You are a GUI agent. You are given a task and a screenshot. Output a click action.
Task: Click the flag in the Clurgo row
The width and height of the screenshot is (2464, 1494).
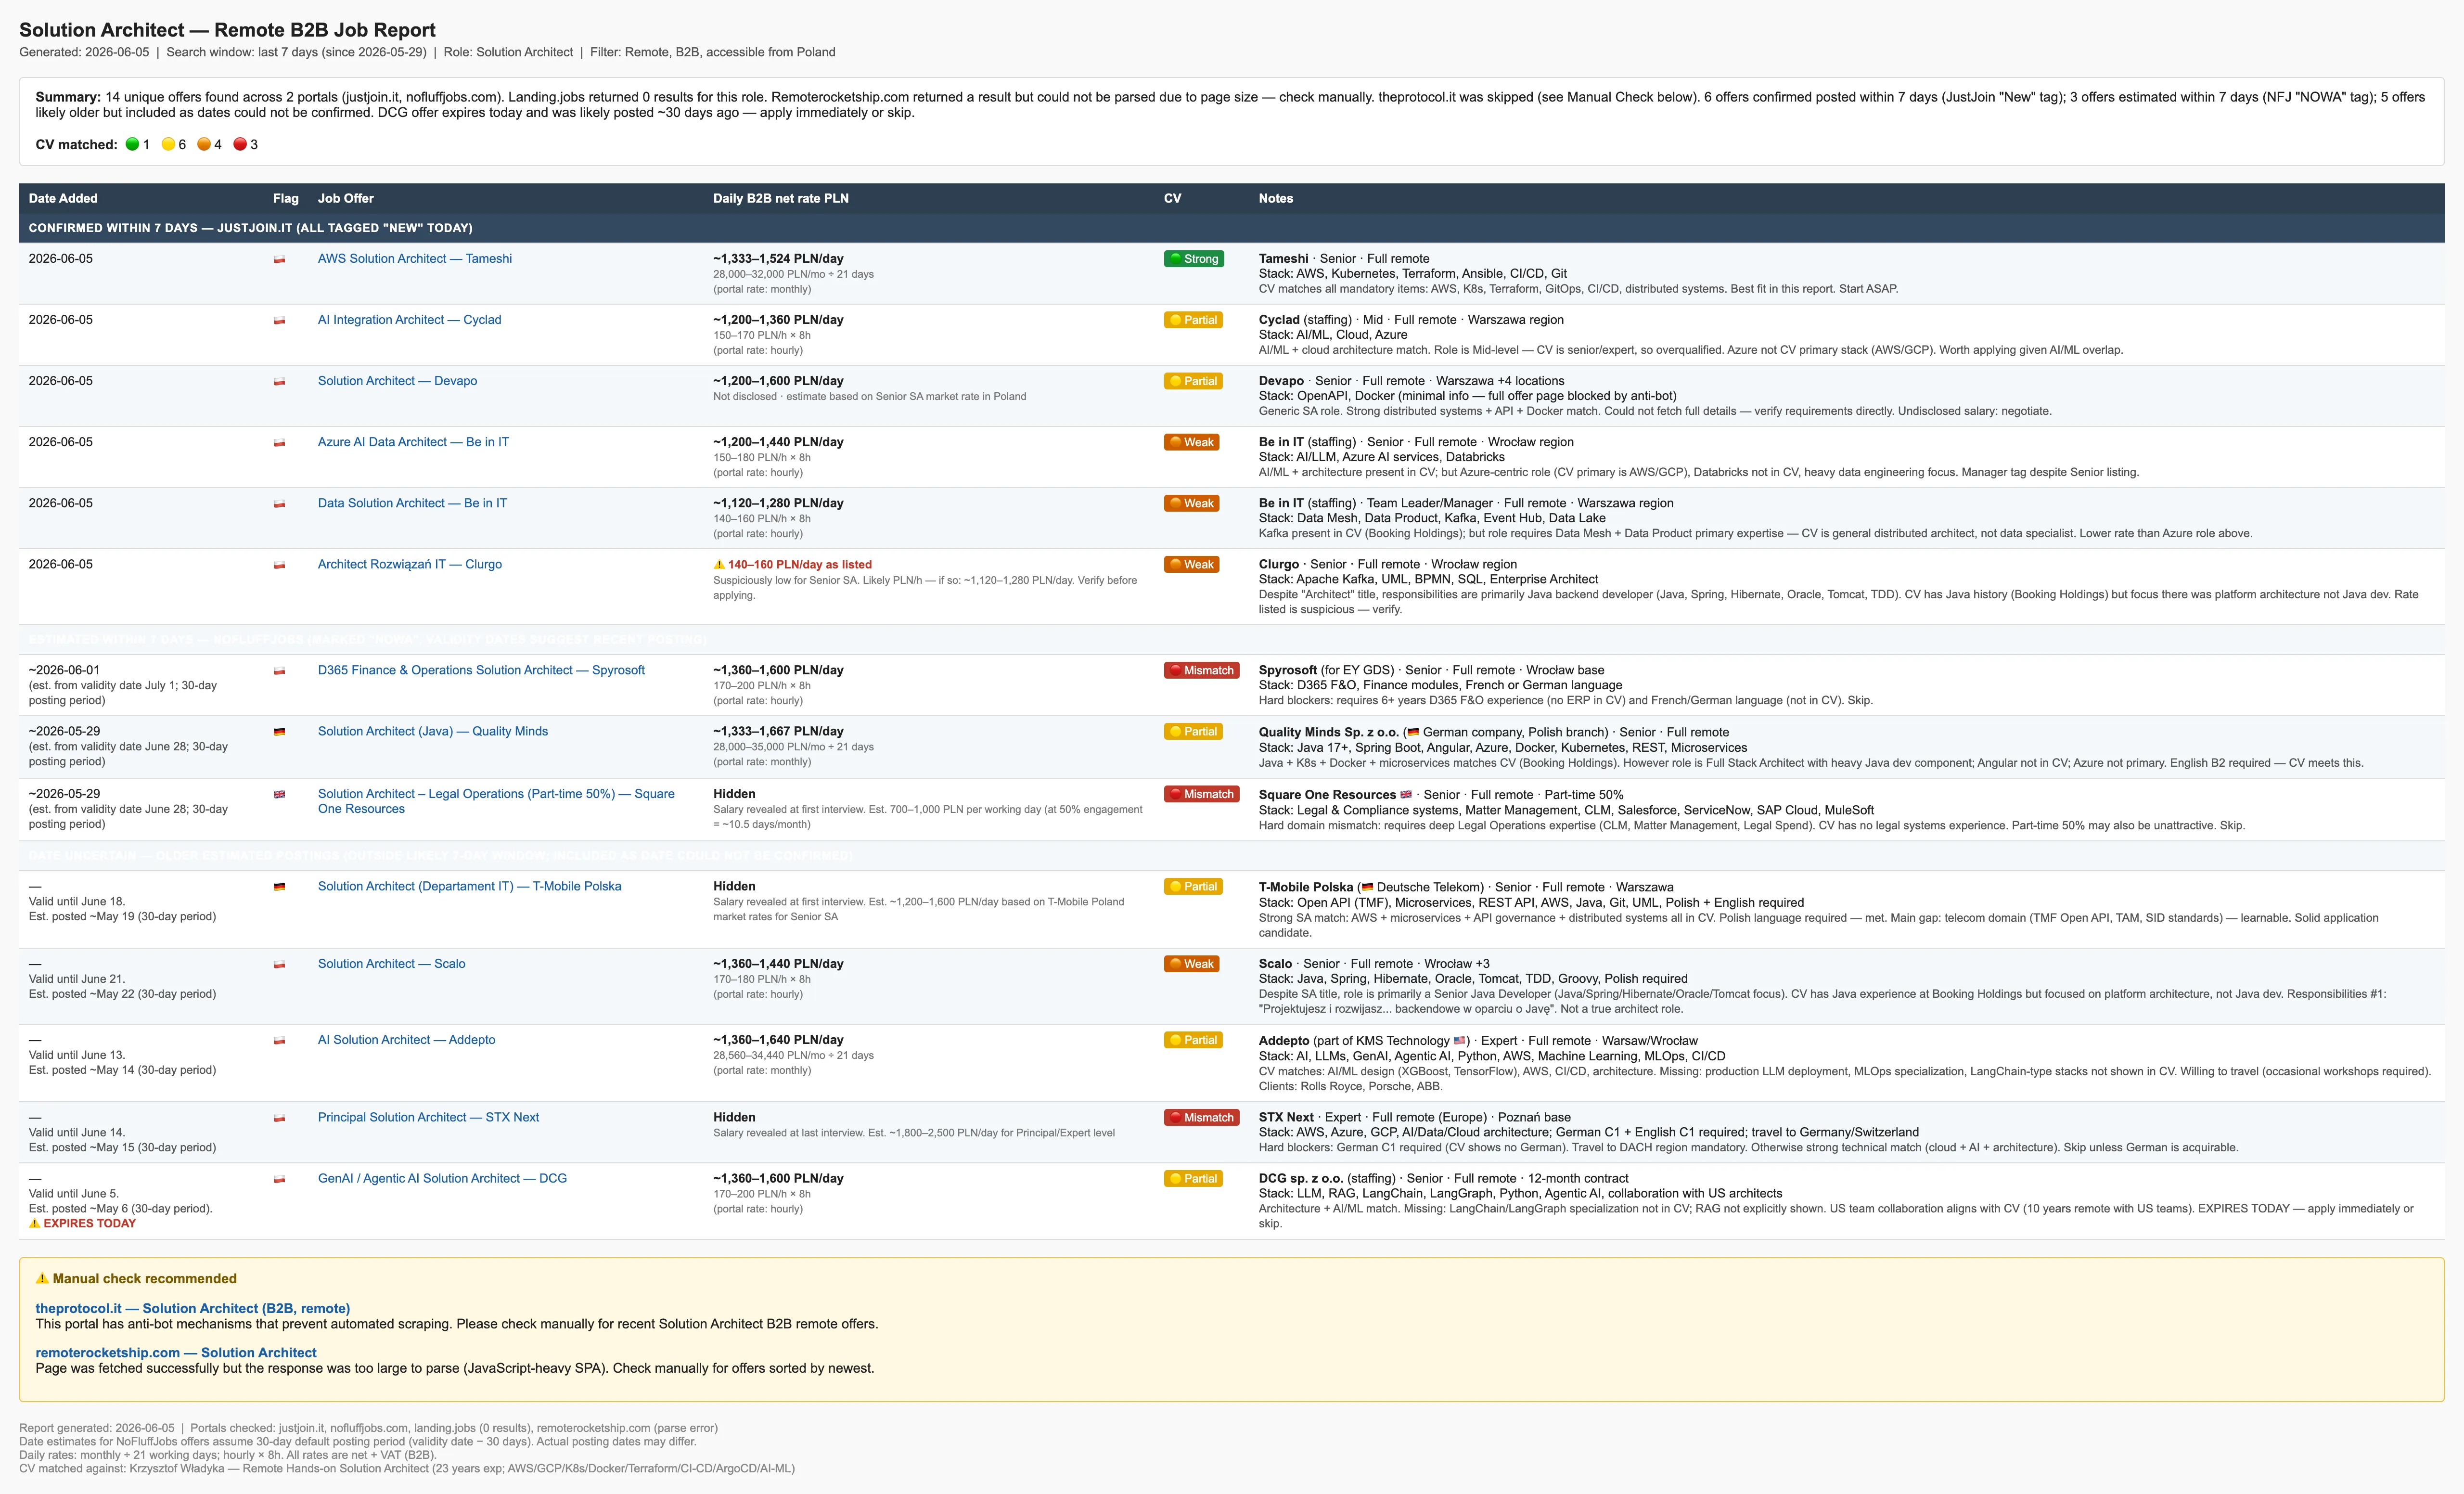[x=279, y=565]
